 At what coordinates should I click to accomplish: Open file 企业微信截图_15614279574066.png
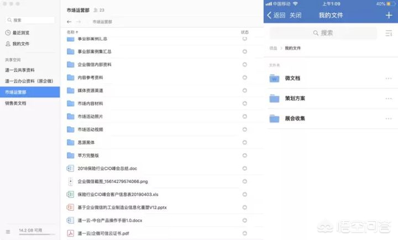(x=113, y=181)
